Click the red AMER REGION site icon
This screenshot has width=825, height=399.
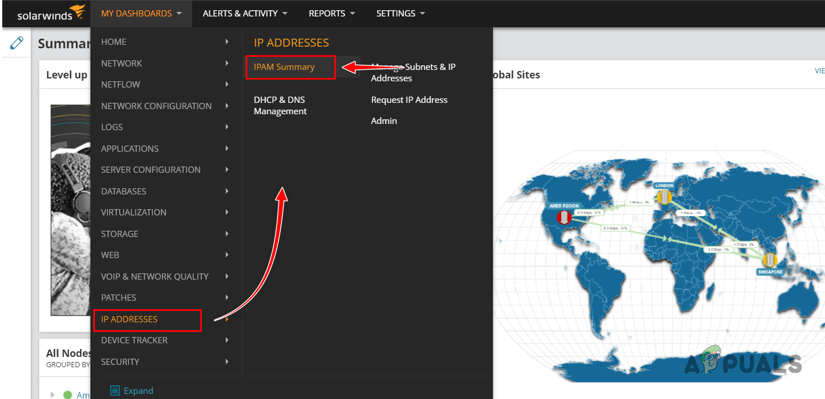click(563, 217)
